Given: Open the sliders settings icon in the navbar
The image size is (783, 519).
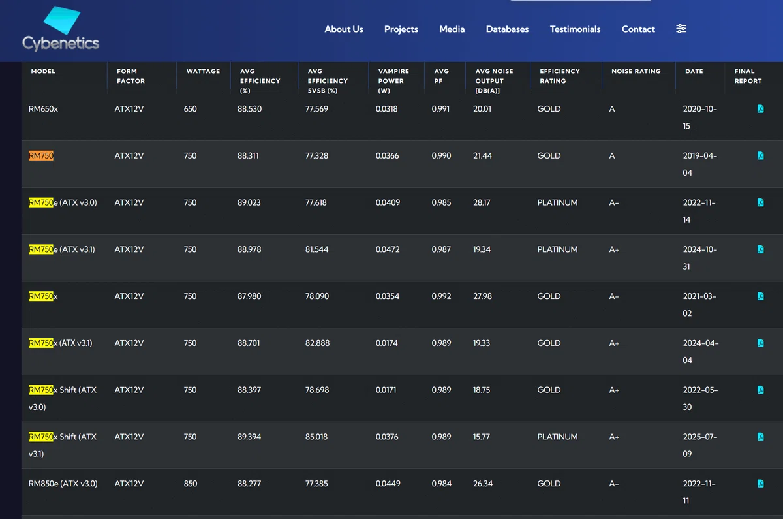Looking at the screenshot, I should (x=681, y=29).
